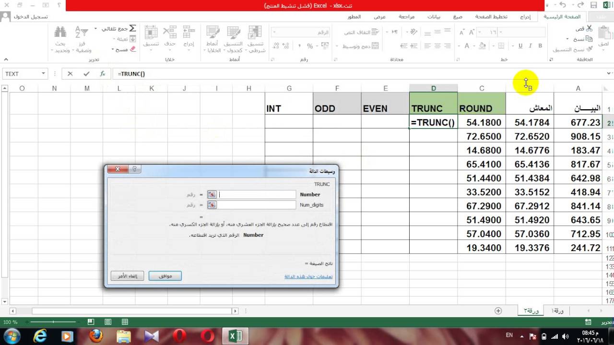Open Firefox from taskbar
The width and height of the screenshot is (614, 345).
point(96,336)
